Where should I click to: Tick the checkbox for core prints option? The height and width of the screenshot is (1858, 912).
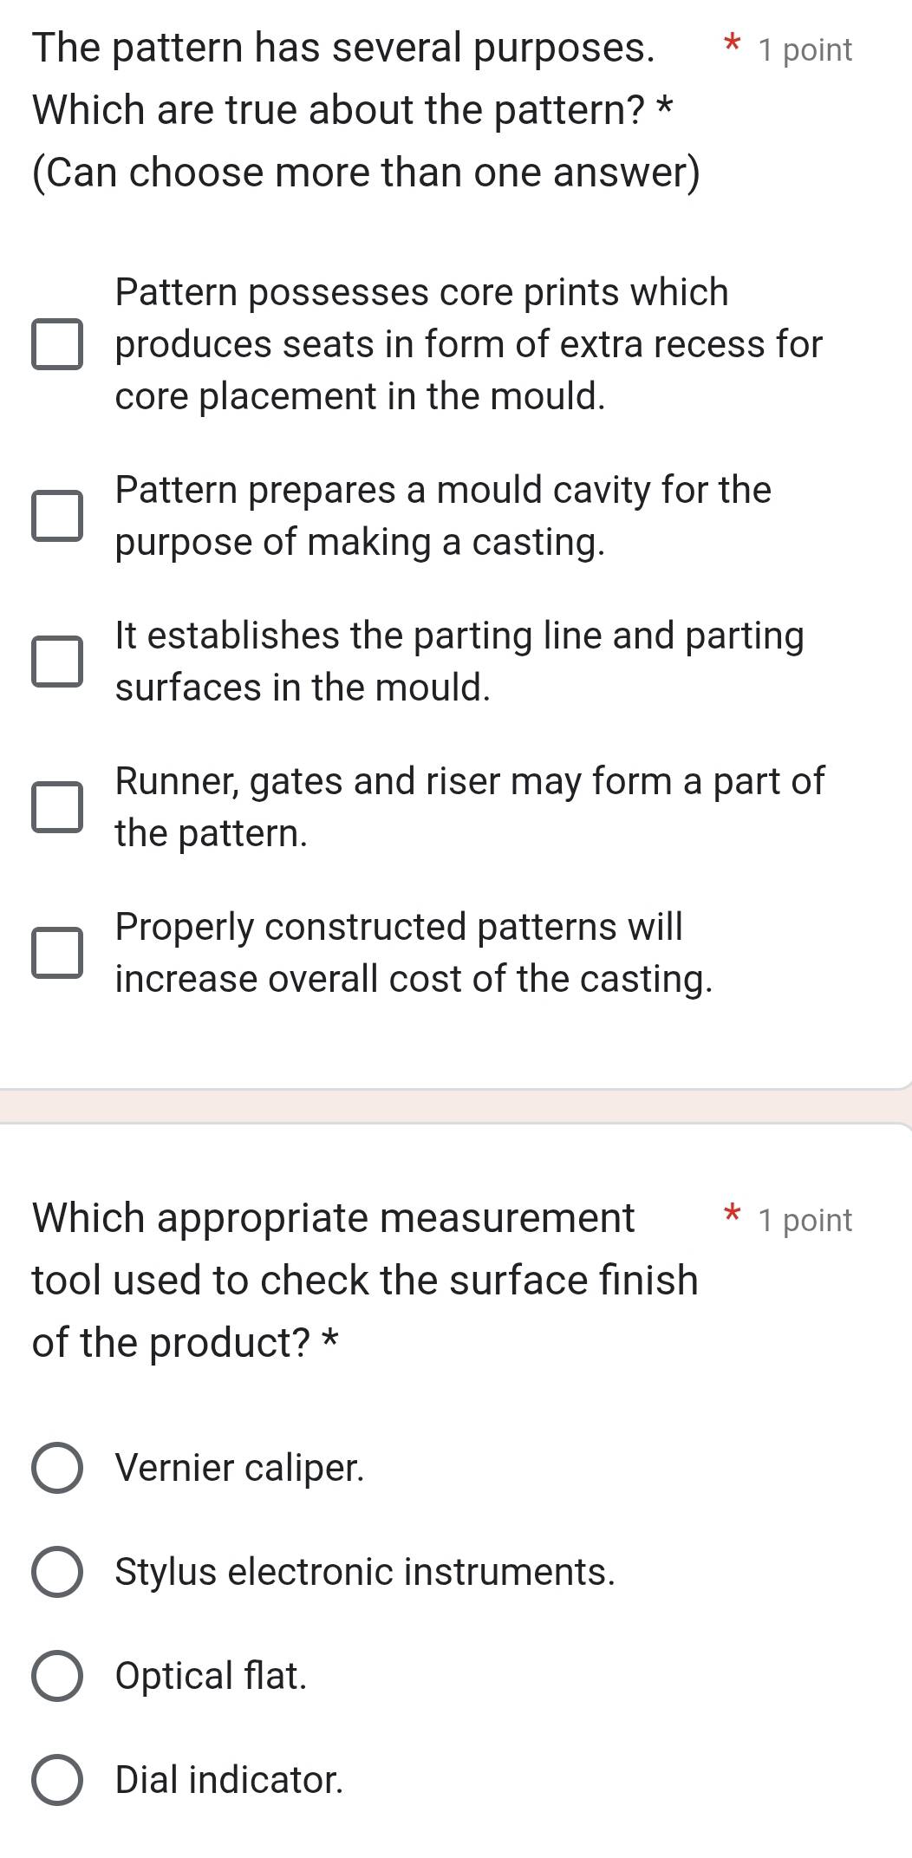point(57,344)
